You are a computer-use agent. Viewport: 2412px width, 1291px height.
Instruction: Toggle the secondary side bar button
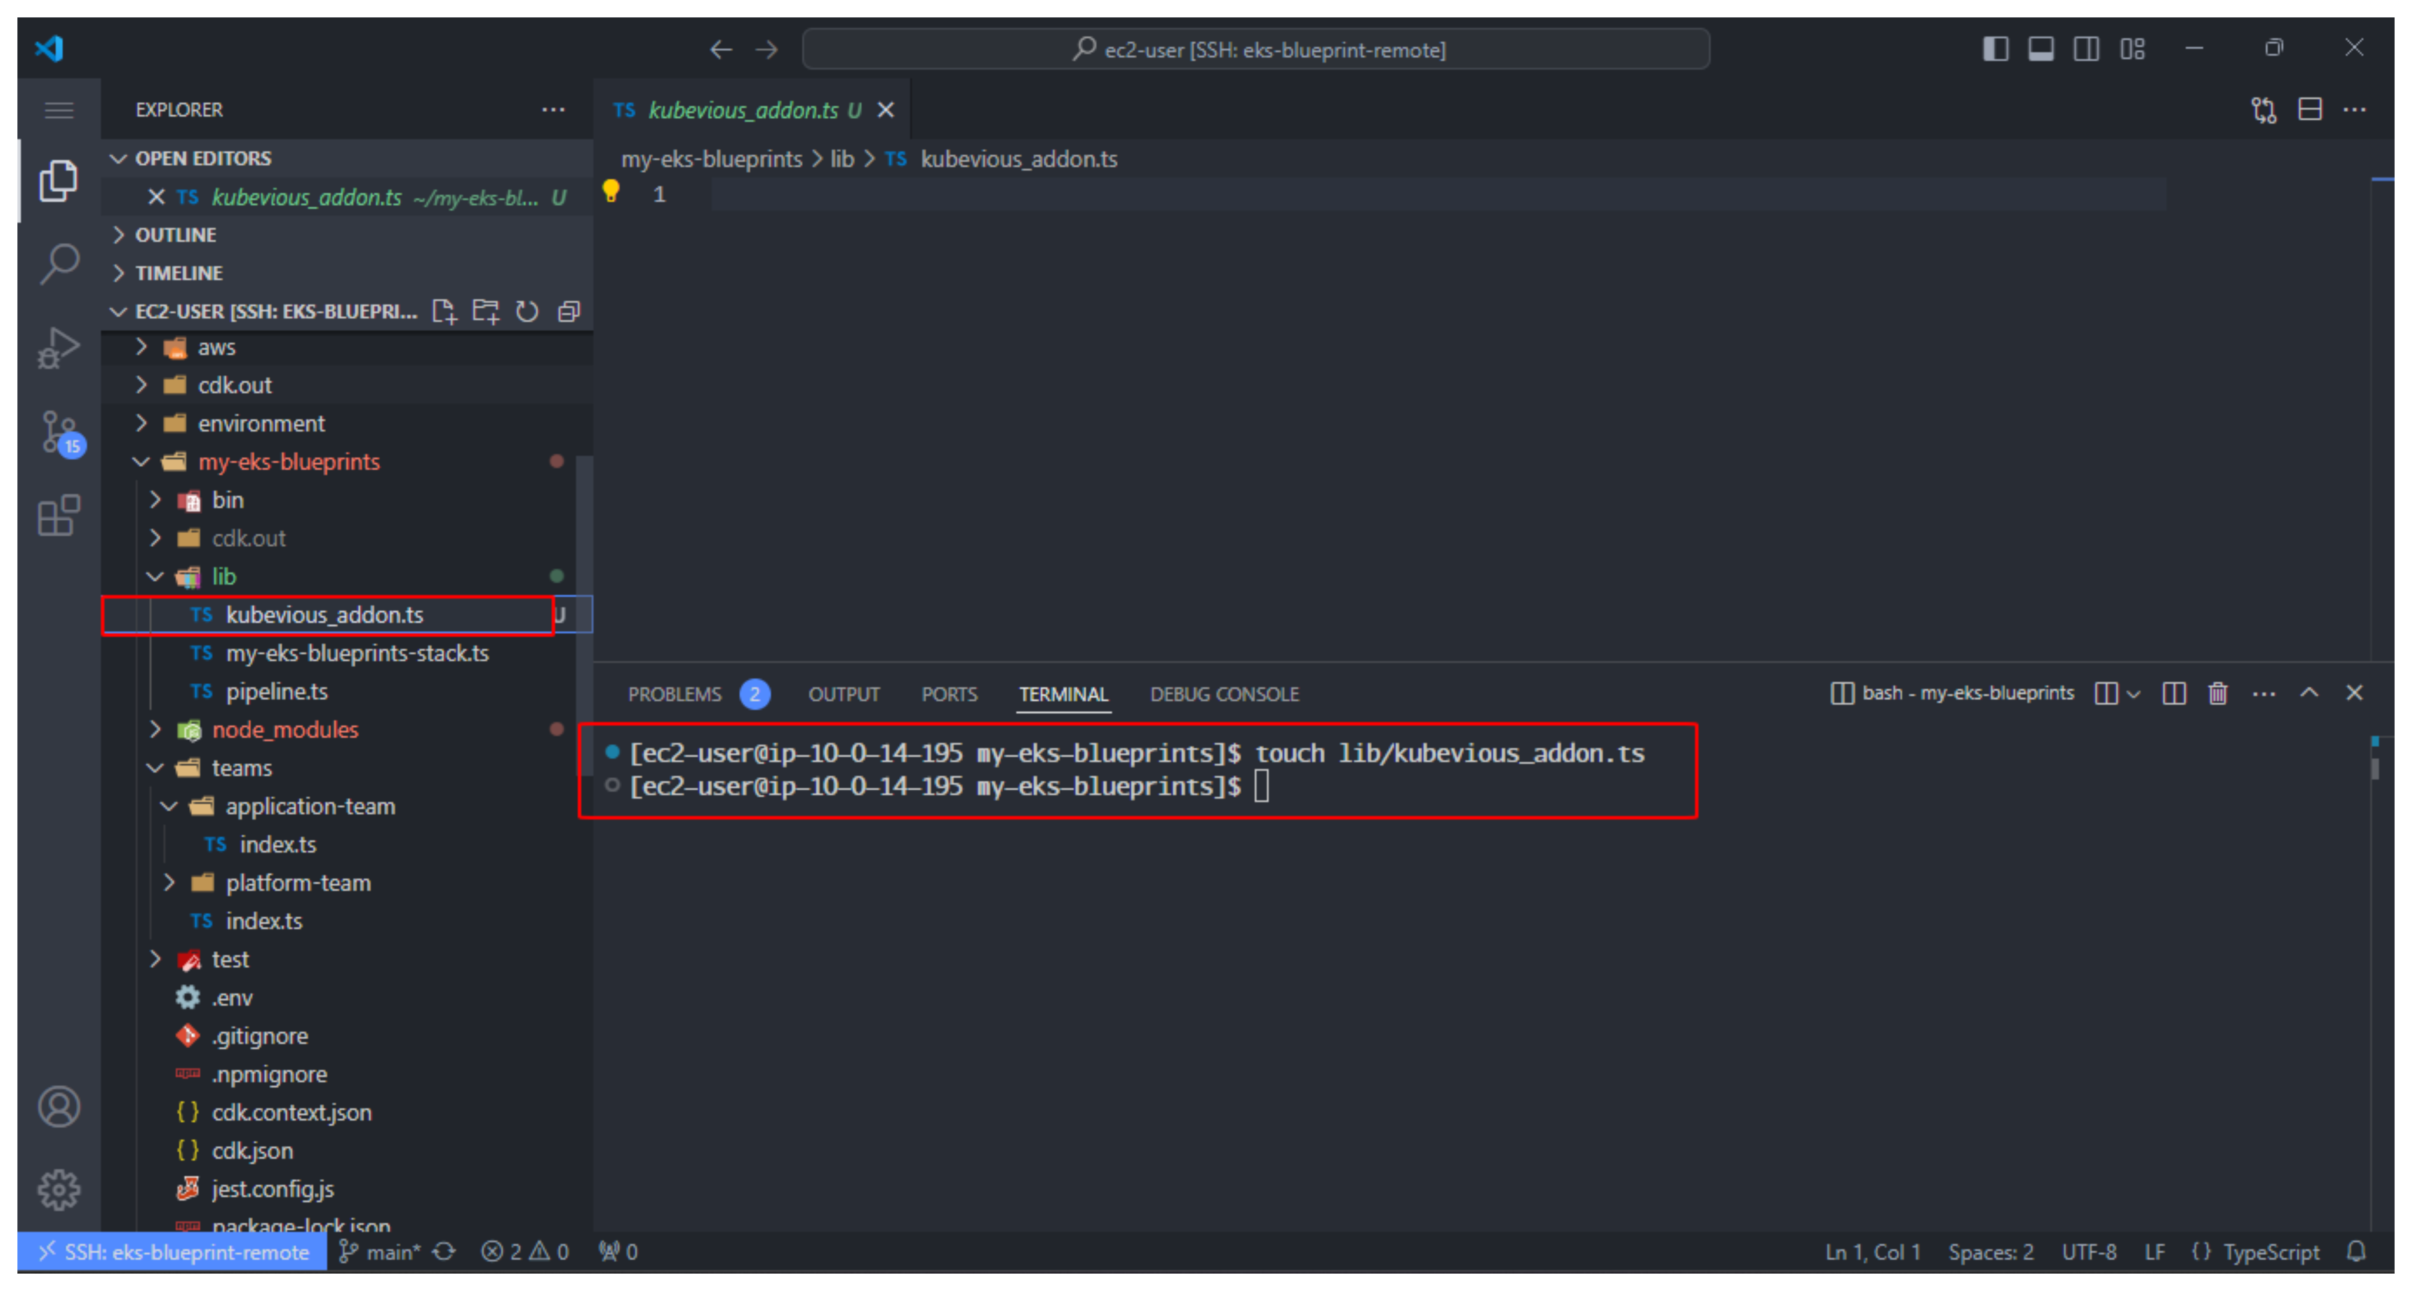(2086, 49)
